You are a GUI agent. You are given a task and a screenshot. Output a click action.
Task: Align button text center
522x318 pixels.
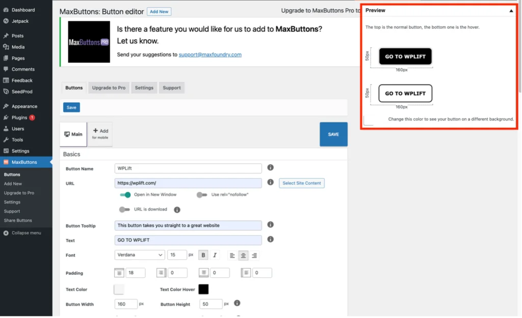click(x=243, y=255)
